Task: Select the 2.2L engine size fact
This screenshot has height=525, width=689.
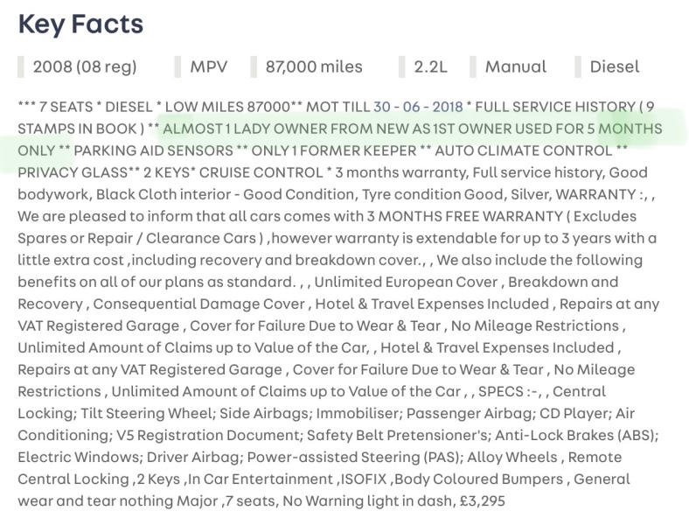Action: pyautogui.click(x=430, y=66)
